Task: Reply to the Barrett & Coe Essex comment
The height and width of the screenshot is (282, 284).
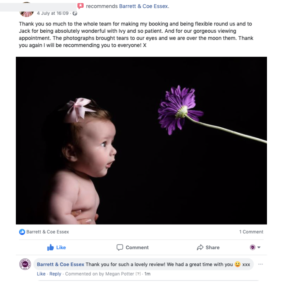Action: coord(55,274)
